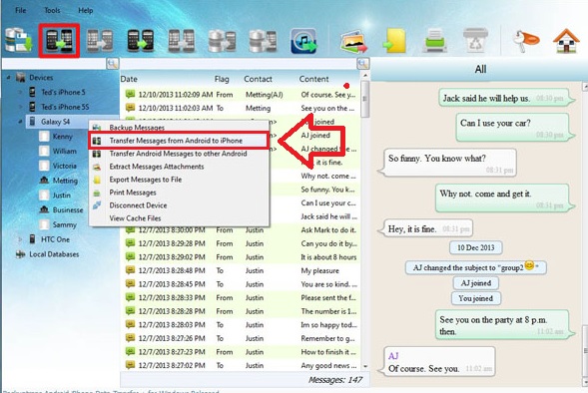Choose View Cache Files

tap(179, 218)
